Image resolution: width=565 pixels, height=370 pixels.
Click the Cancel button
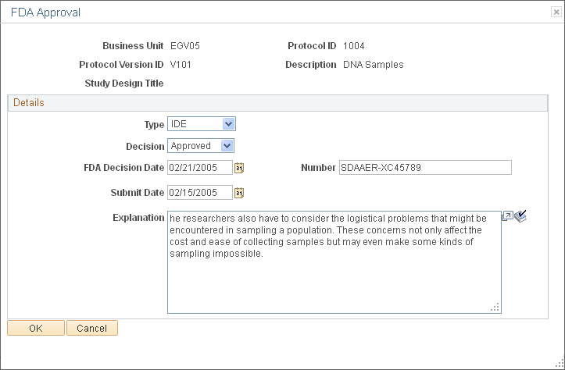point(92,329)
